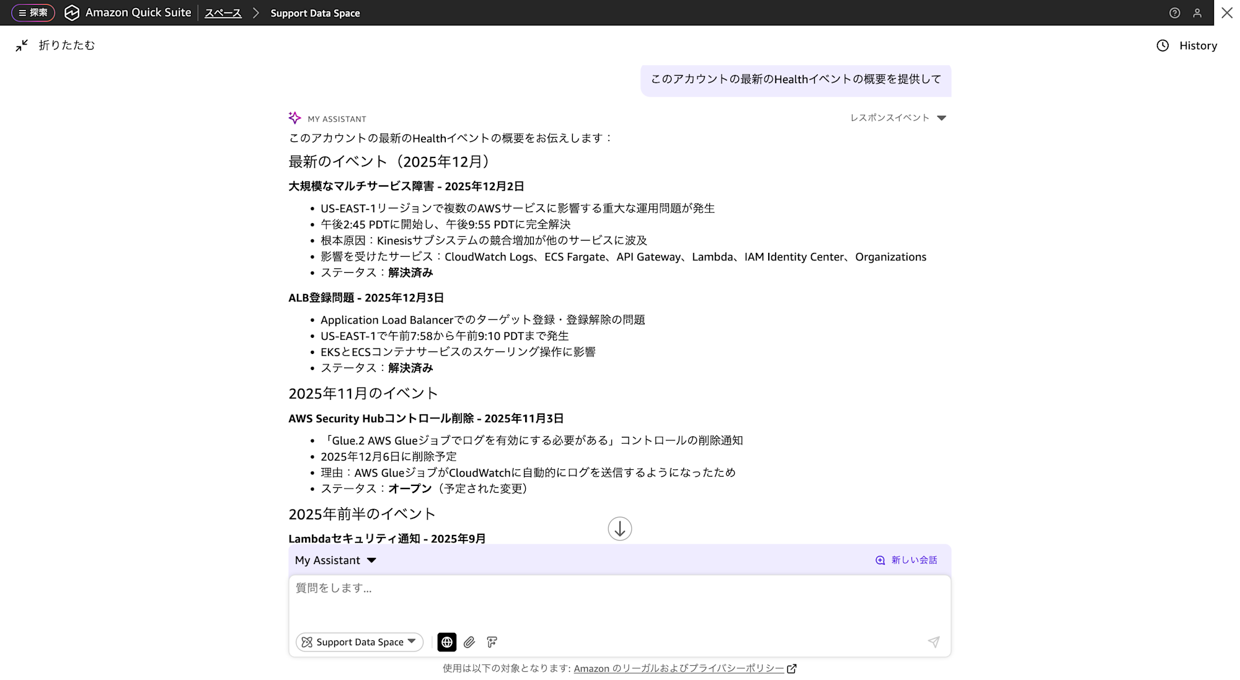
Task: Open the user profile icon
Action: 1198,12
